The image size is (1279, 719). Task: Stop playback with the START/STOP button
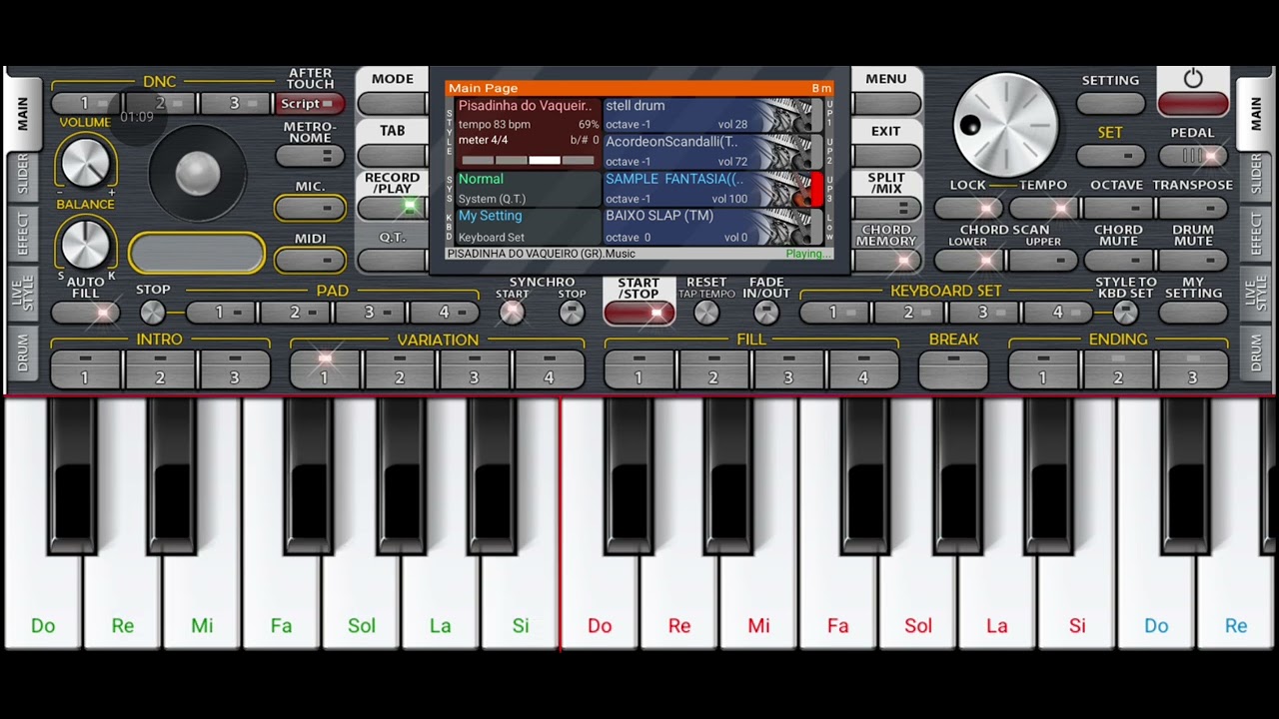click(639, 313)
